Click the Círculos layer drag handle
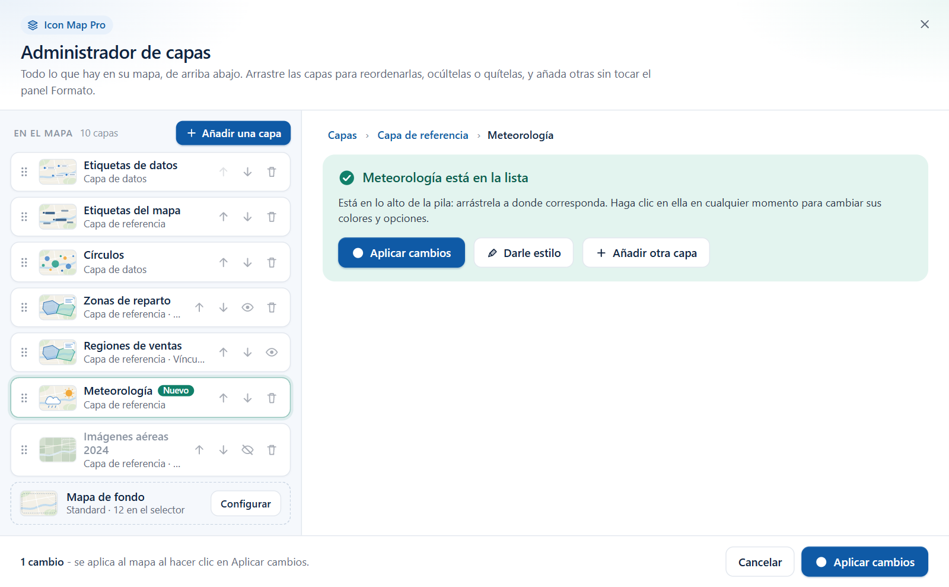The image size is (949, 587). [24, 262]
